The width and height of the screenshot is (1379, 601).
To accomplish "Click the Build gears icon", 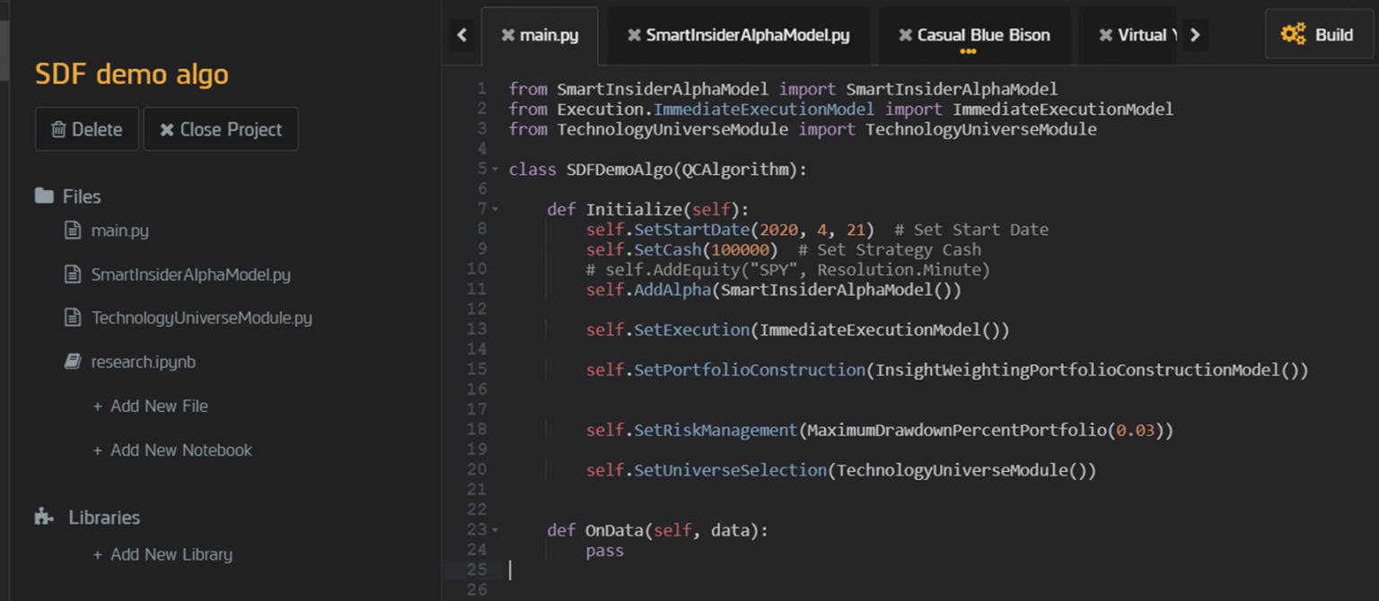I will coord(1293,35).
